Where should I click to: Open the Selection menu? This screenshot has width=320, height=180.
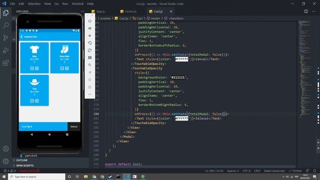point(34,3)
